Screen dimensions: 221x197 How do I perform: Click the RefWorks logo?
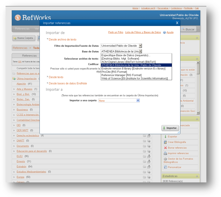(33, 18)
